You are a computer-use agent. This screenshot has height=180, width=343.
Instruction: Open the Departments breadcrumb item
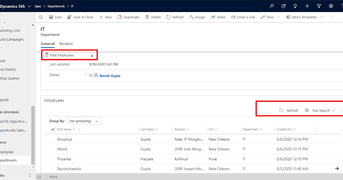click(x=56, y=6)
